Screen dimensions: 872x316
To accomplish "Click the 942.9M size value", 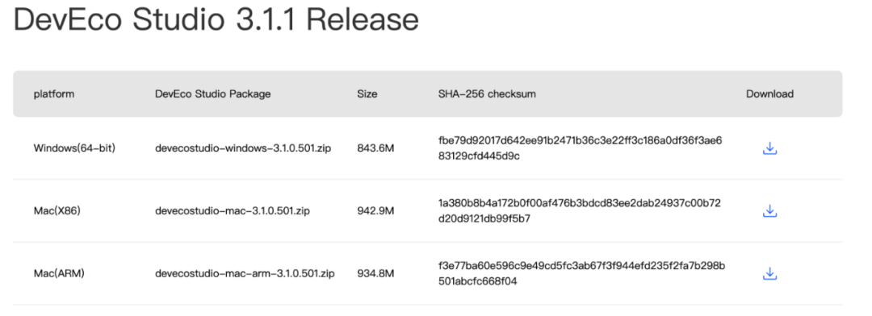I will pyautogui.click(x=376, y=211).
